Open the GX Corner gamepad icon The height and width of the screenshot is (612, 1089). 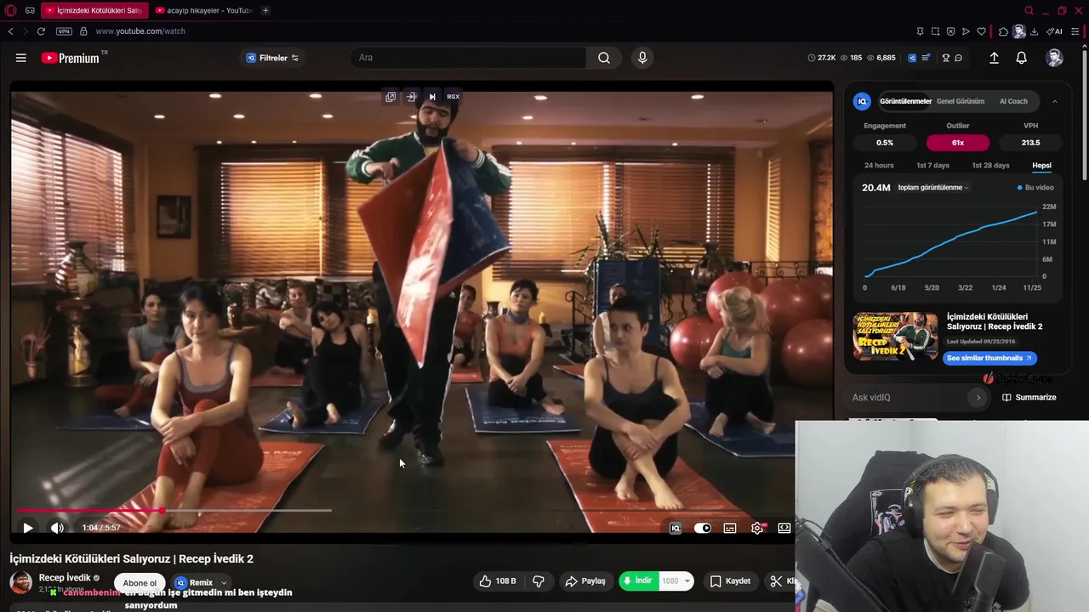pyautogui.click(x=31, y=10)
